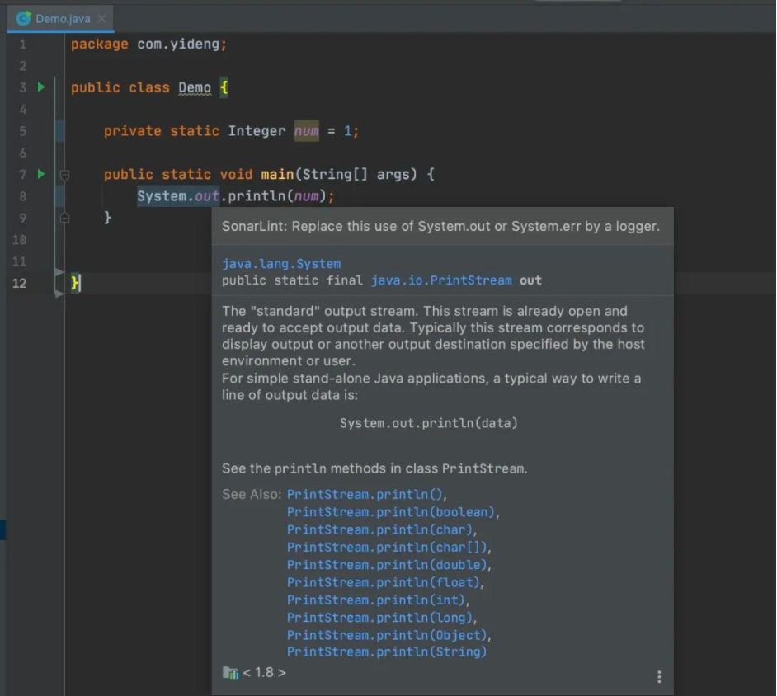Click the 'main' method name
The width and height of the screenshot is (777, 696).
[277, 174]
